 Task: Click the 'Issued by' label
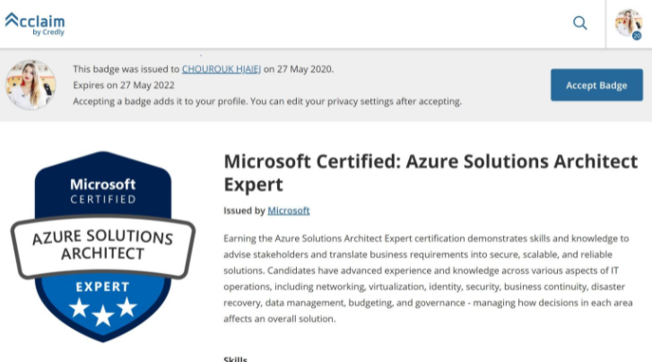244,211
